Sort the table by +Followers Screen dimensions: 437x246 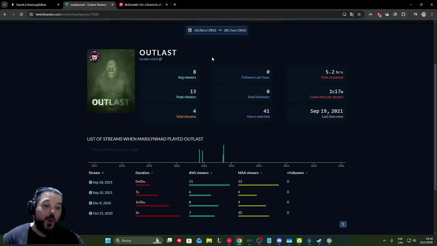pyautogui.click(x=297, y=173)
